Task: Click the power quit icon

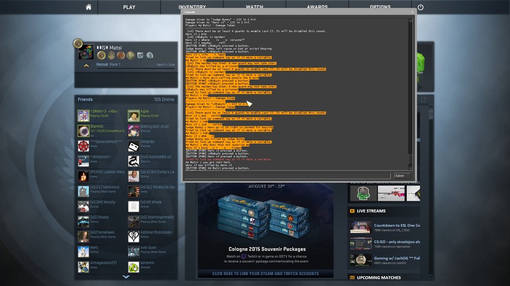Action: [420, 7]
